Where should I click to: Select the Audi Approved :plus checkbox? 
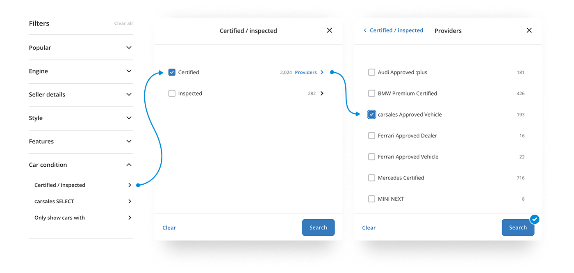point(371,73)
